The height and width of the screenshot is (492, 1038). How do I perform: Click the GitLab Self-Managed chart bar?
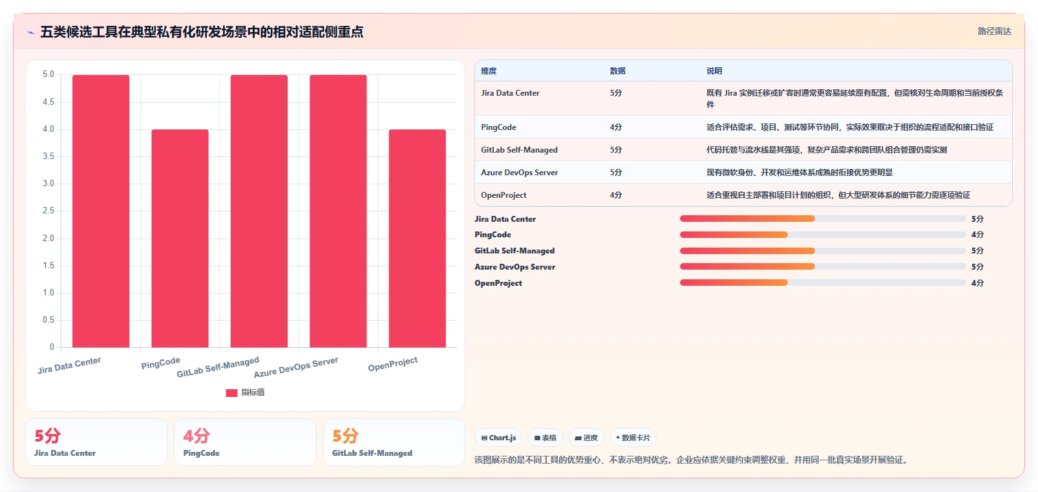pyautogui.click(x=259, y=211)
